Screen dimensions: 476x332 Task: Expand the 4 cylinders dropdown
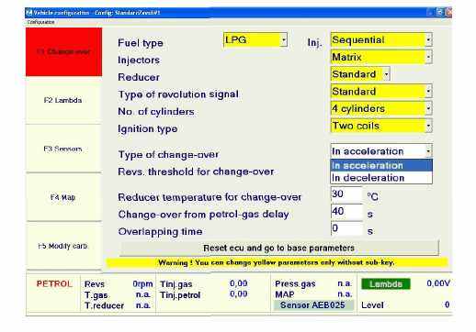(381, 108)
